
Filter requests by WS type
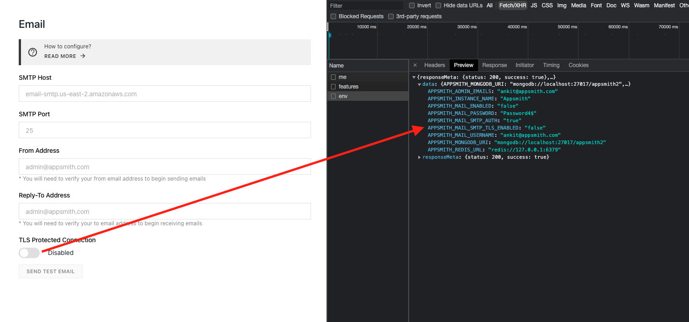pyautogui.click(x=625, y=5)
